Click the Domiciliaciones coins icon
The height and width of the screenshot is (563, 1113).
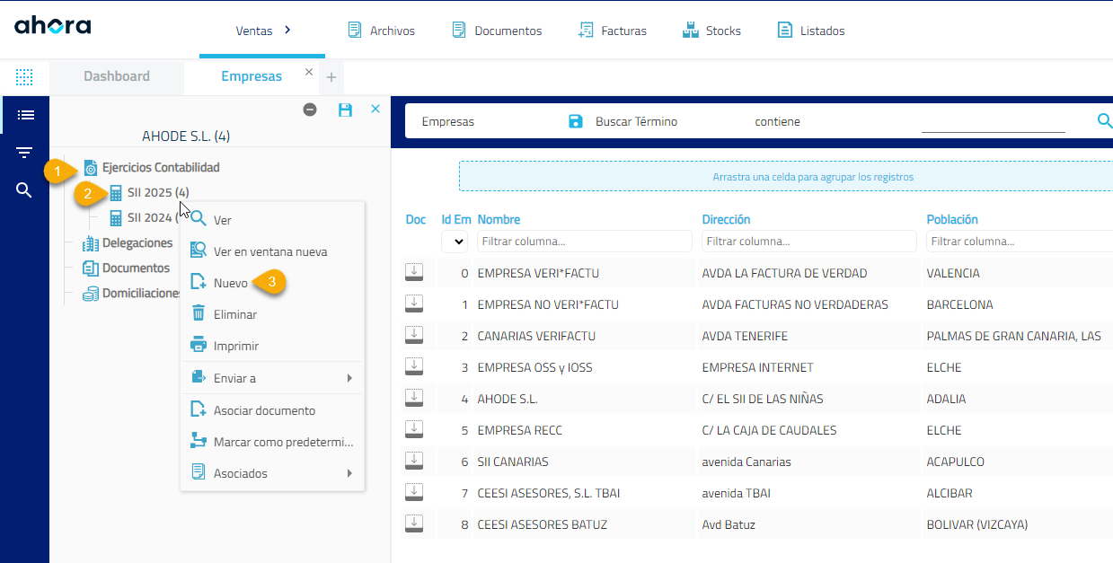click(90, 294)
